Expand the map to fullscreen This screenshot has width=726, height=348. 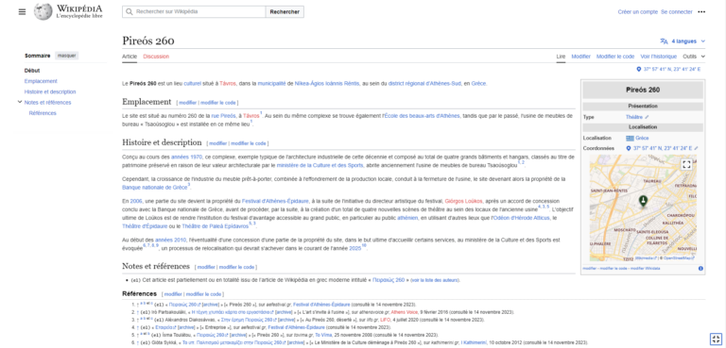click(686, 164)
